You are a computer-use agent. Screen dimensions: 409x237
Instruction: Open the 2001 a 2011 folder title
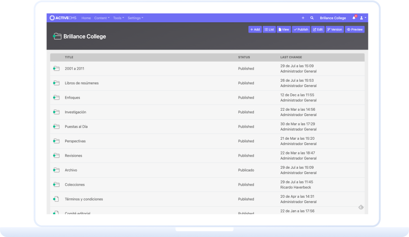[74, 69]
